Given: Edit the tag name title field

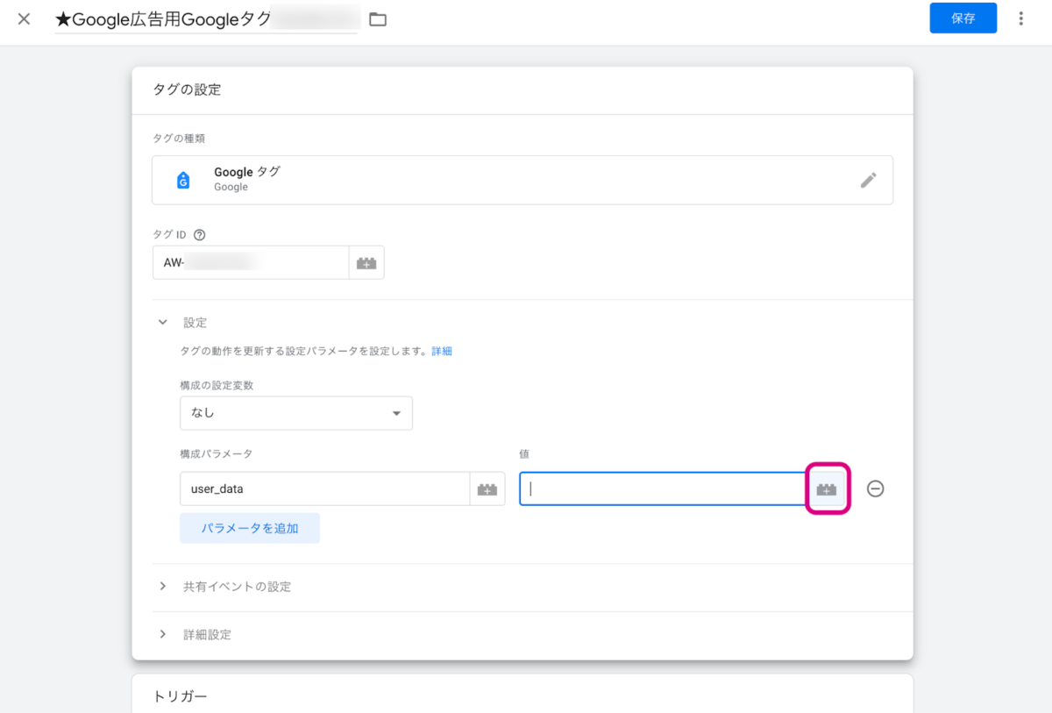Looking at the screenshot, I should 206,19.
